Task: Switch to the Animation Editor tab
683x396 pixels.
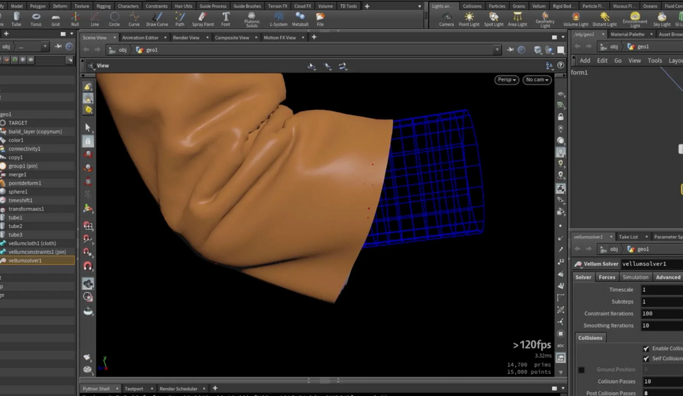Action: pos(139,37)
